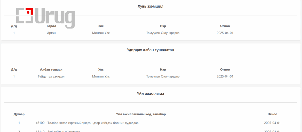Click activity row 63110 at the bottom
This screenshot has height=132, width=302.
tap(58, 131)
